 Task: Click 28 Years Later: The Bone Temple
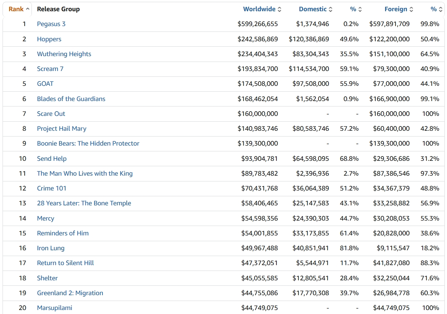coord(84,203)
